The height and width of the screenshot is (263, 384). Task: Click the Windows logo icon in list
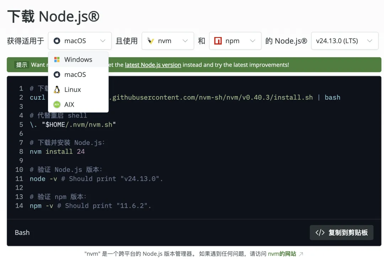pyautogui.click(x=57, y=59)
